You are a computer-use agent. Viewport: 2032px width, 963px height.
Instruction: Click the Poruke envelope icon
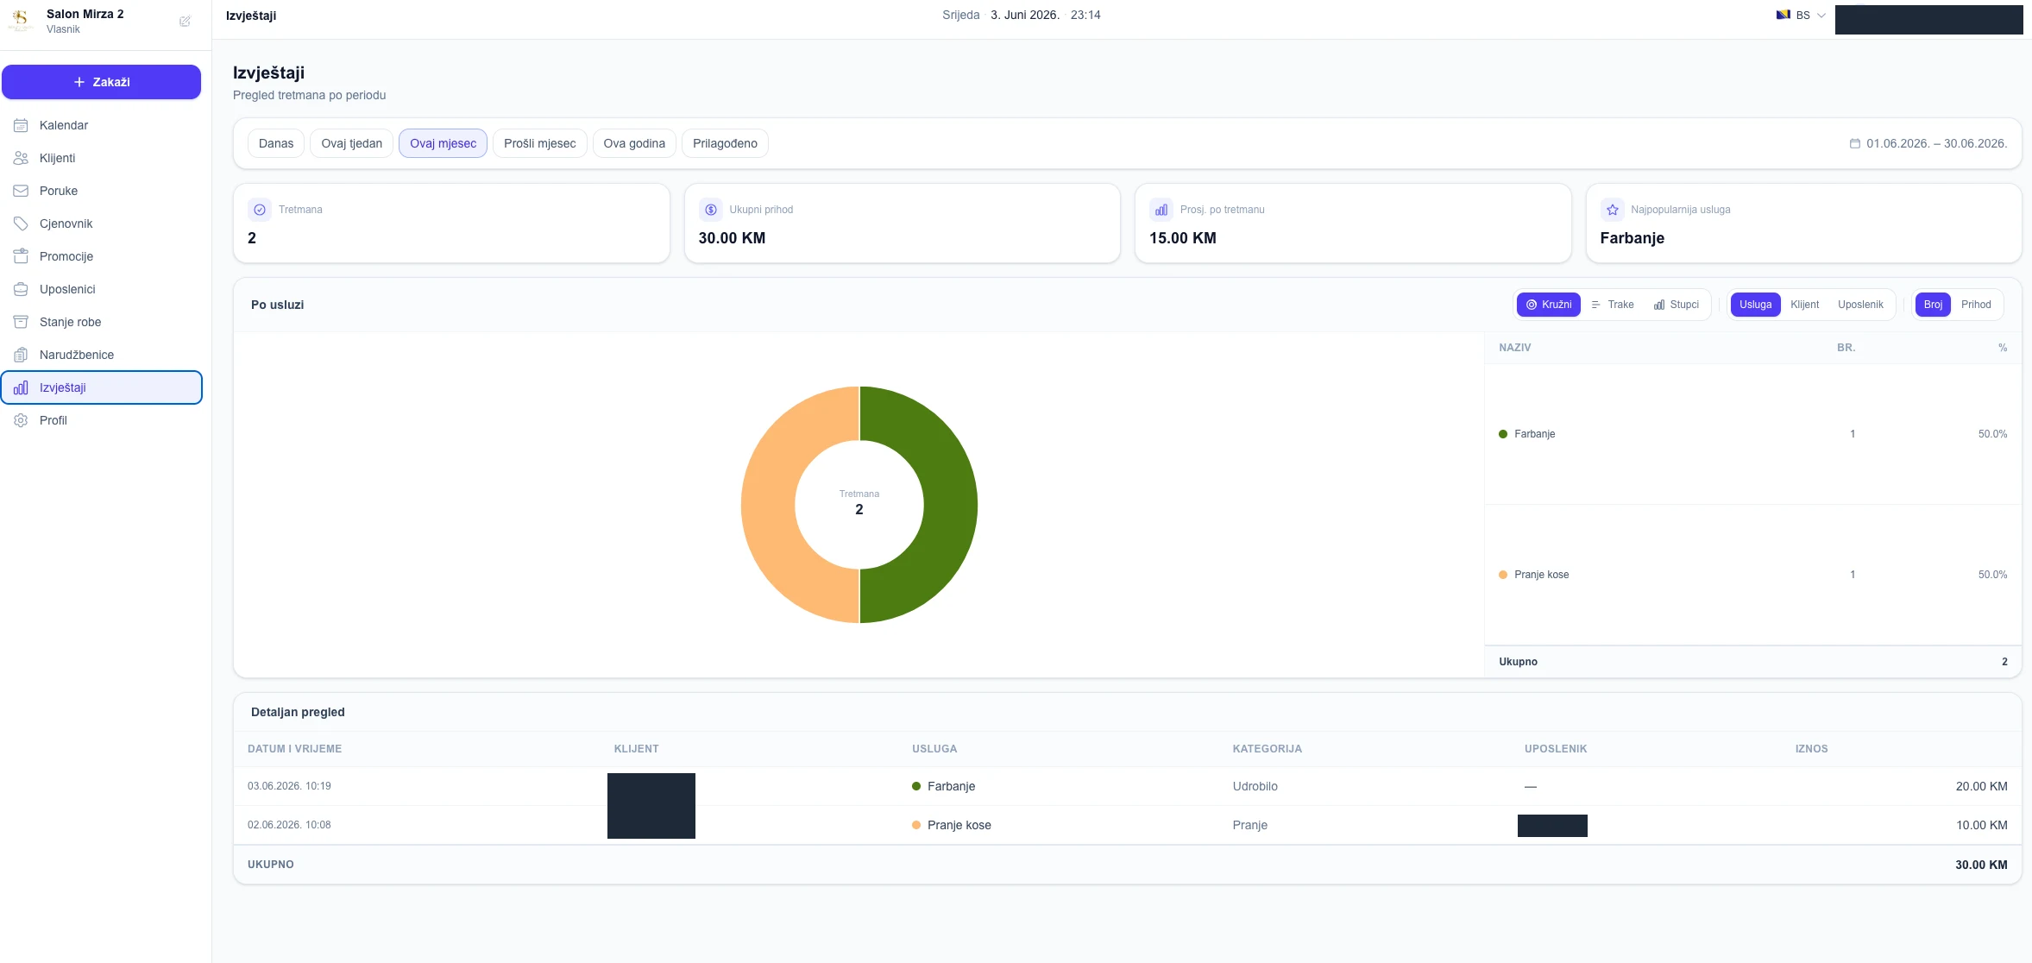(21, 191)
